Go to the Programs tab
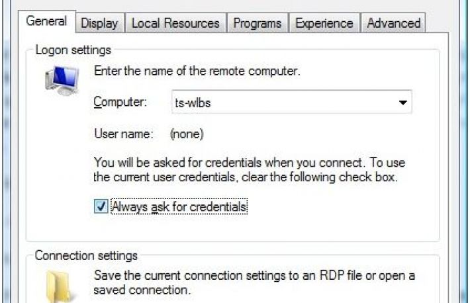The height and width of the screenshot is (303, 470). point(258,23)
